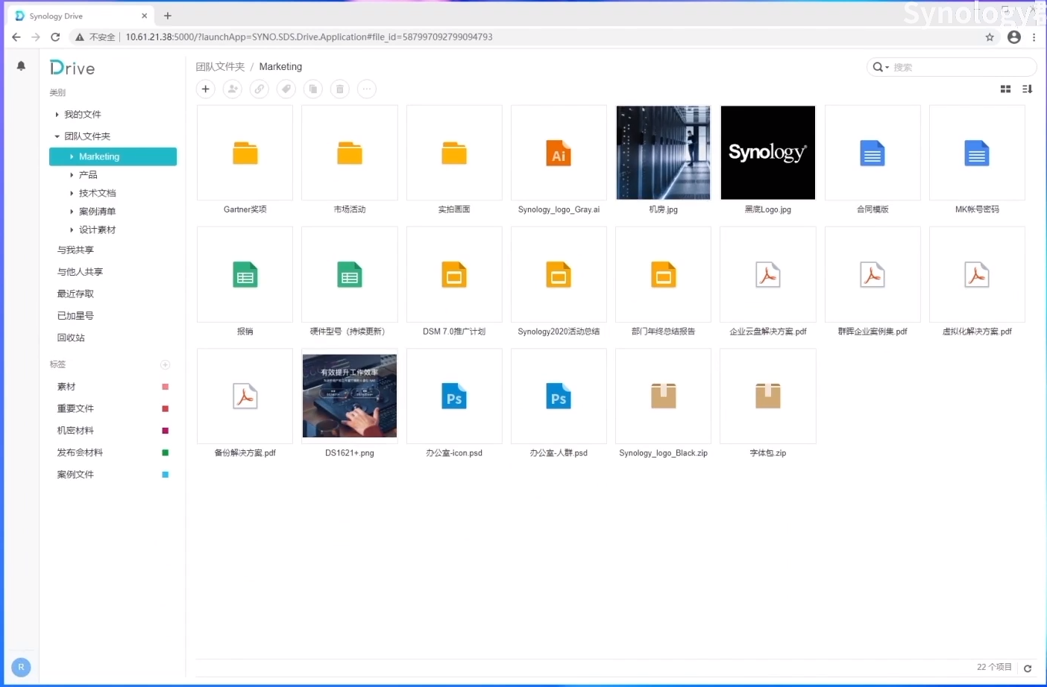Open the more actions ellipsis menu
This screenshot has width=1047, height=687.
coord(367,89)
